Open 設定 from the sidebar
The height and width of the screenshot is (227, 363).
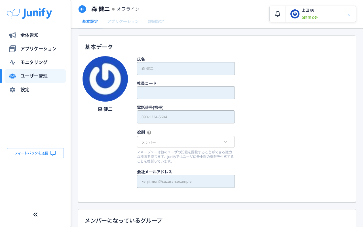coord(35,90)
